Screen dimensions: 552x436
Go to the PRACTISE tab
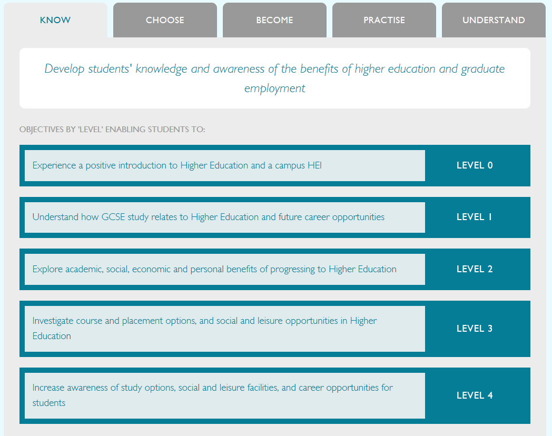click(384, 20)
